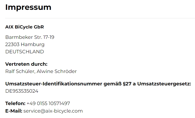Click the Umsatzsteuer-Identifikationsnummer bold word

click(x=54, y=84)
